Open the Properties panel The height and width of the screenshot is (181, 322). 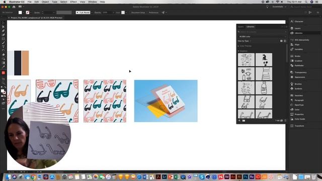point(297,114)
